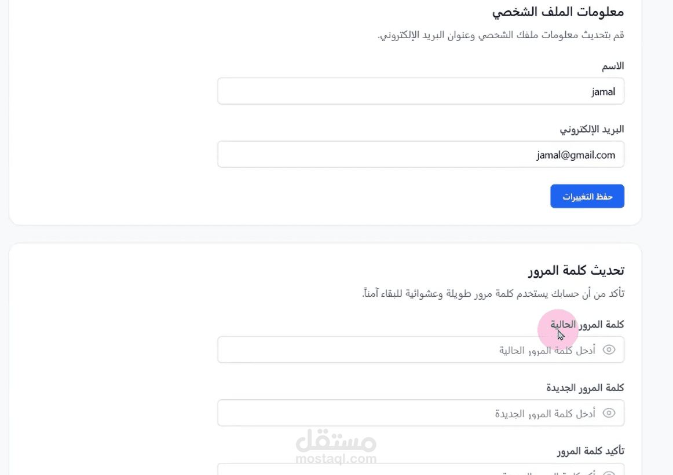The height and width of the screenshot is (475, 673).
Task: Click the secure password advice description text
Action: [x=493, y=294]
